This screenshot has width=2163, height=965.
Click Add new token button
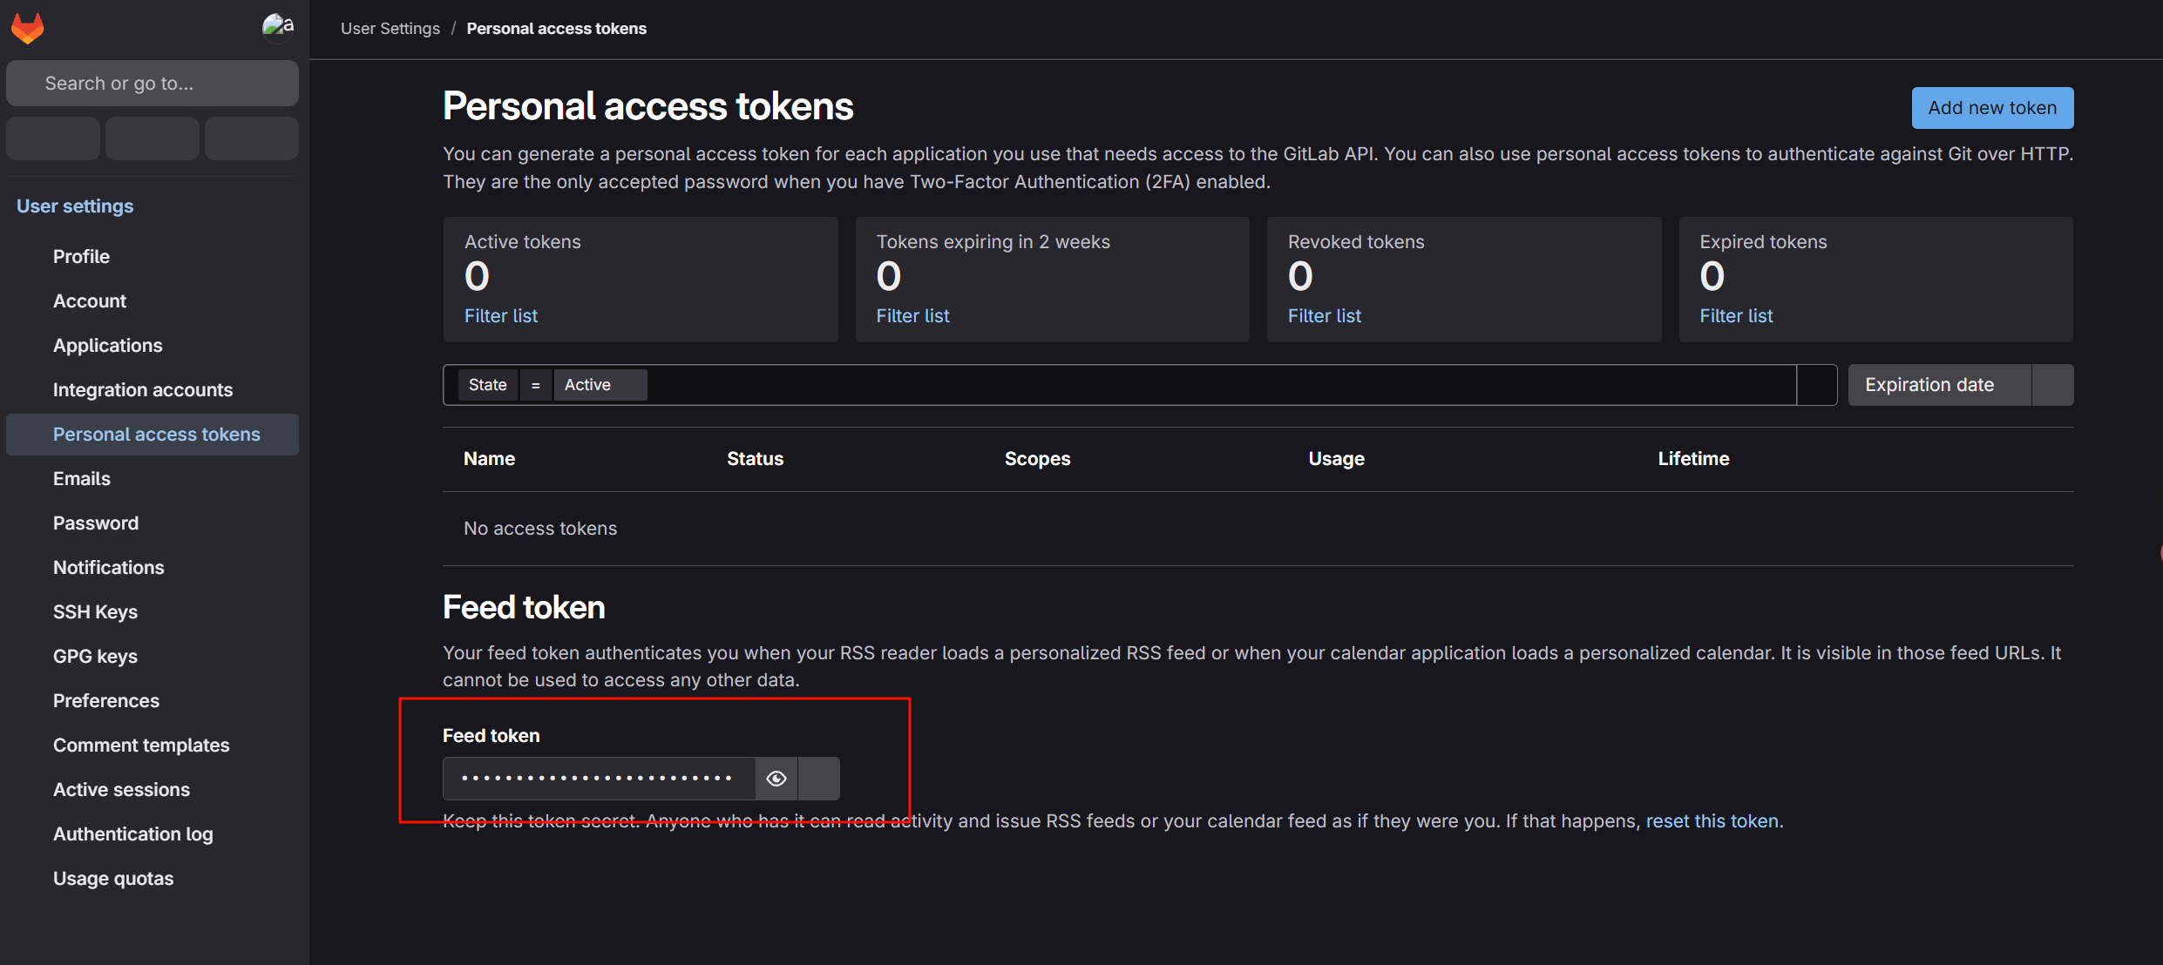coord(1992,108)
